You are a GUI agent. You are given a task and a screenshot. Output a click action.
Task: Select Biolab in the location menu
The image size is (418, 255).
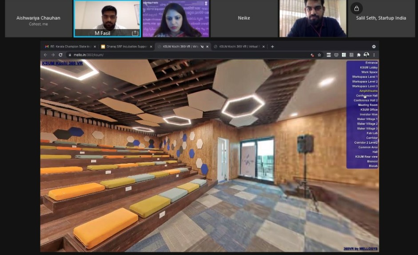(x=373, y=166)
